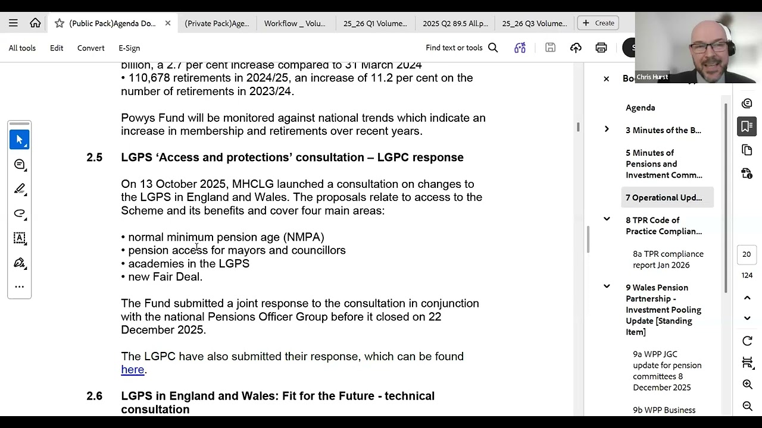Select the Fill and sign pen tool
Viewport: 762px width, 428px height.
(20, 263)
